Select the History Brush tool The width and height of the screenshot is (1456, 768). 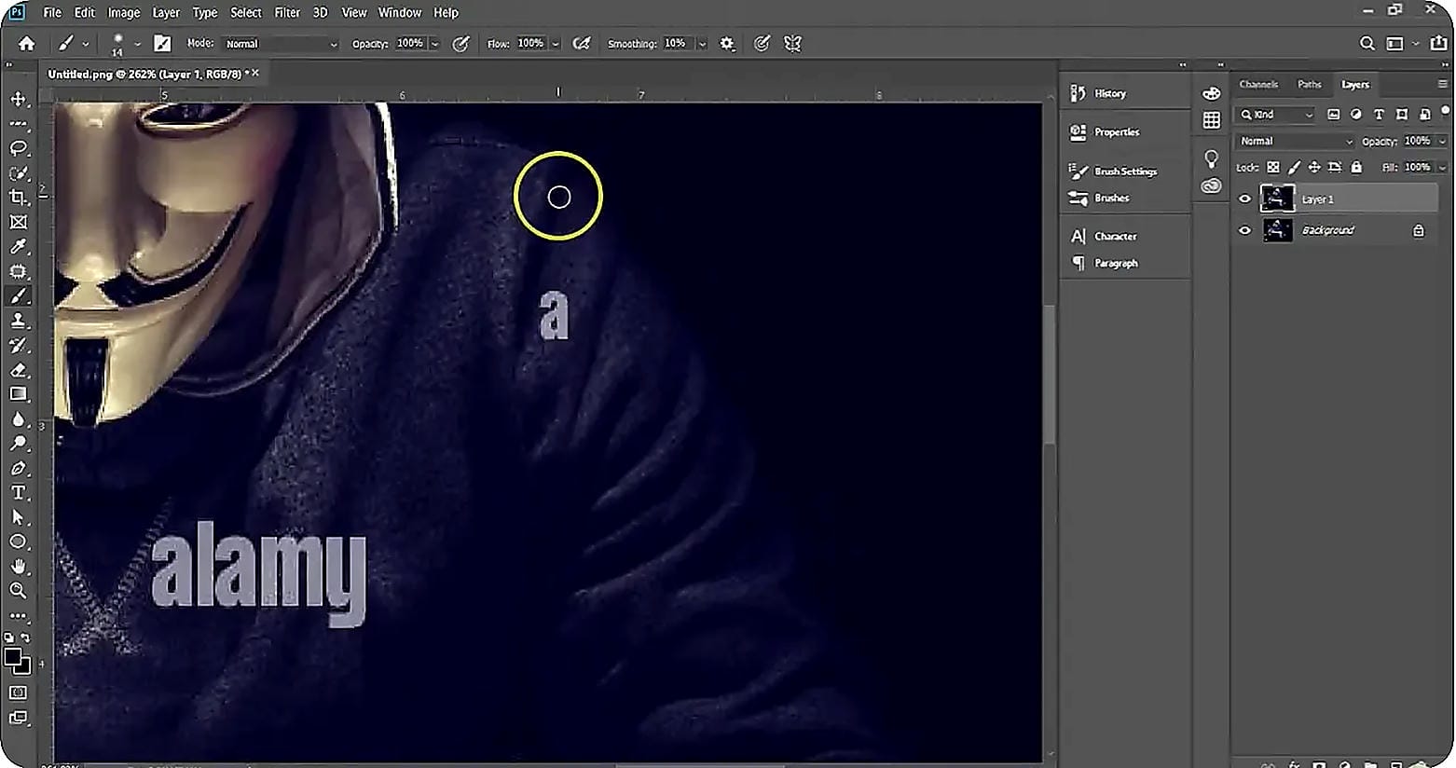tap(18, 345)
